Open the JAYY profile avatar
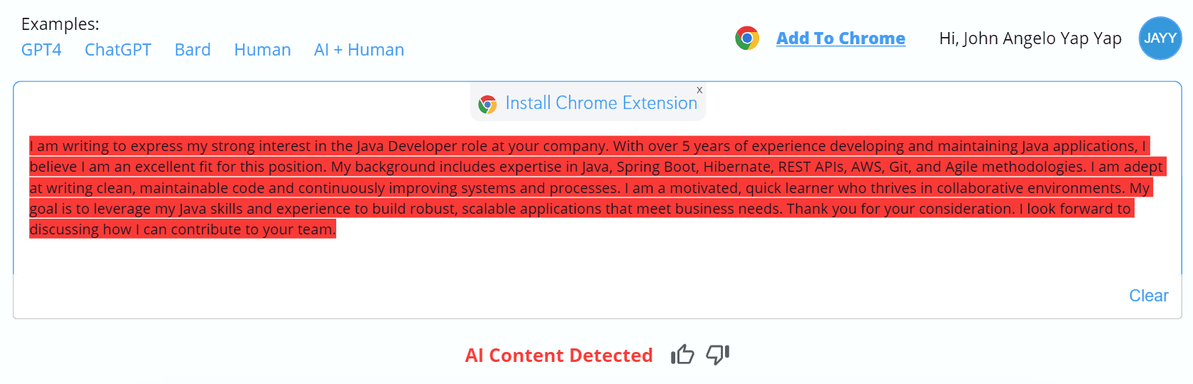The height and width of the screenshot is (384, 1193). pos(1160,38)
